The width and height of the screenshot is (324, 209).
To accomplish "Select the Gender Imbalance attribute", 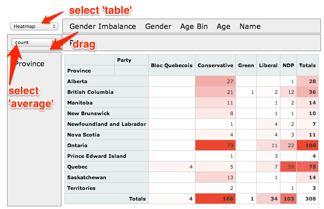I will 102,26.
